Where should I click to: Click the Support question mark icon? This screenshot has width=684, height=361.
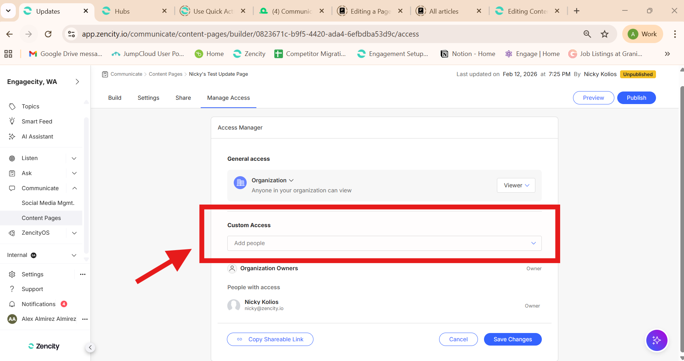tap(12, 289)
